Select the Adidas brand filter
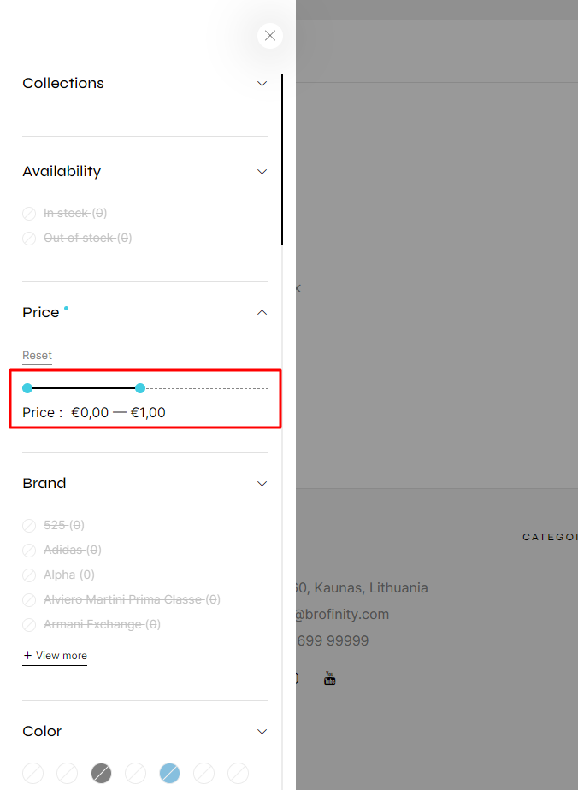 (29, 551)
